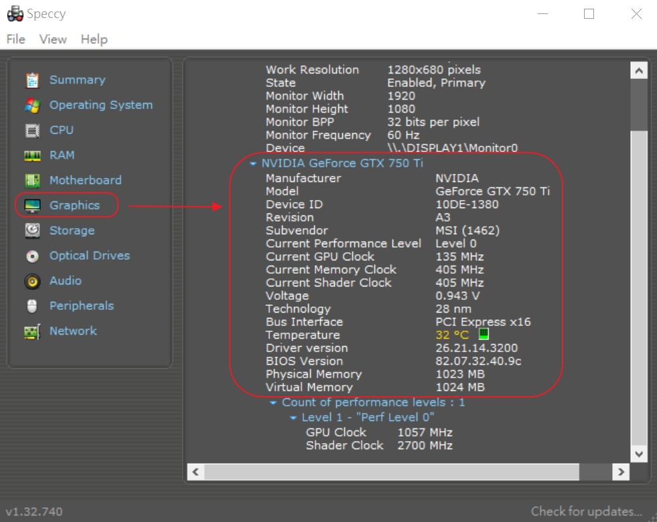657x522 pixels.
Task: View the Optical Drives section
Action: coord(90,256)
